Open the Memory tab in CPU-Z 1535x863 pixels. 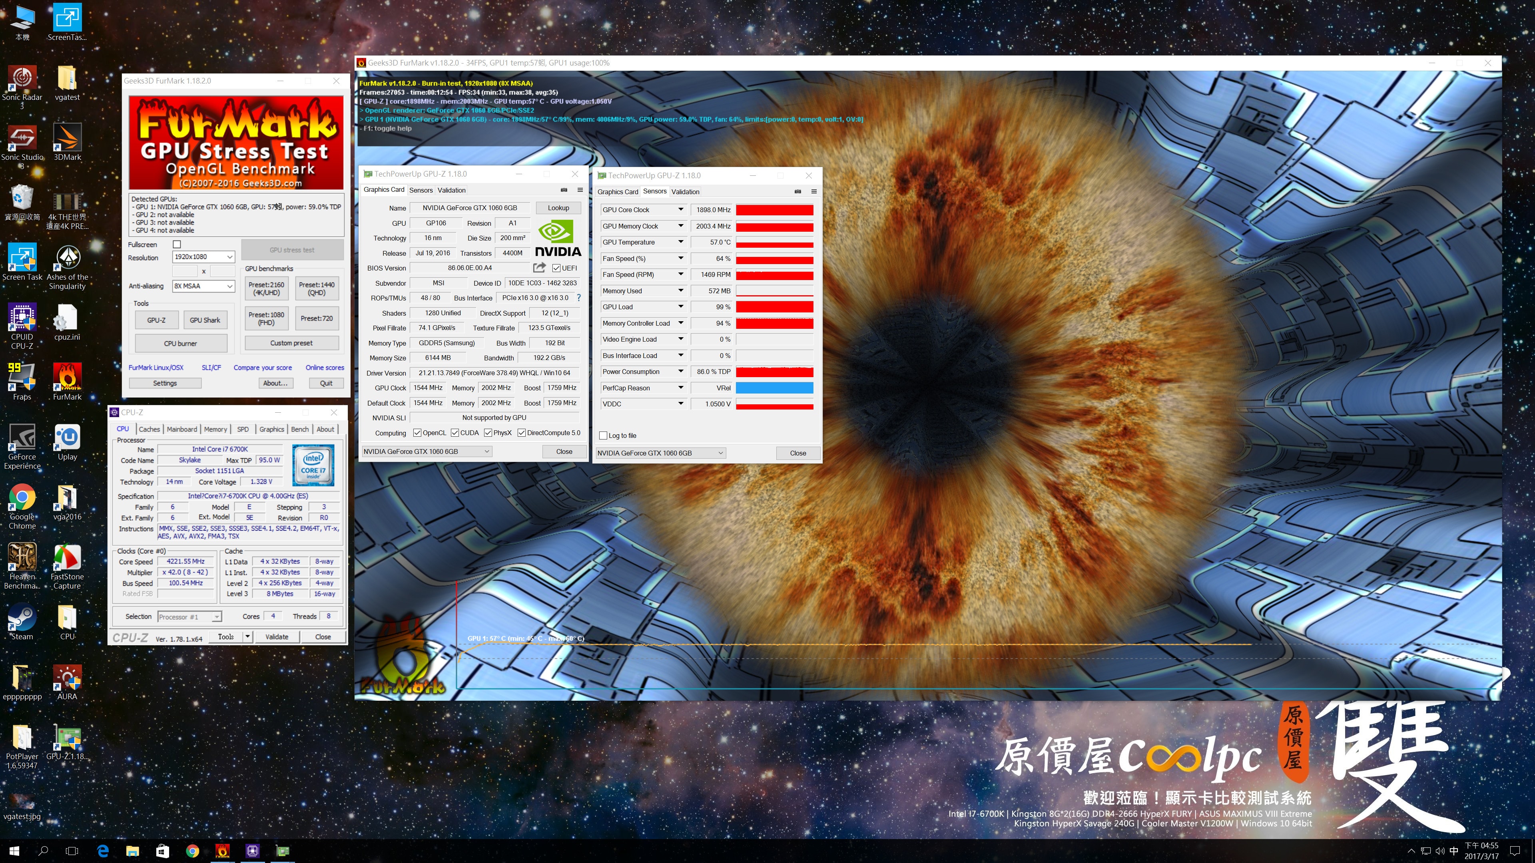tap(215, 429)
